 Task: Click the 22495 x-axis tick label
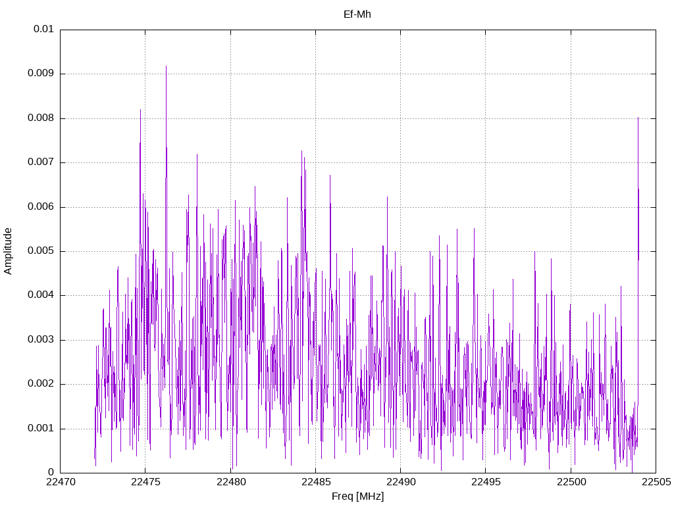(x=486, y=482)
